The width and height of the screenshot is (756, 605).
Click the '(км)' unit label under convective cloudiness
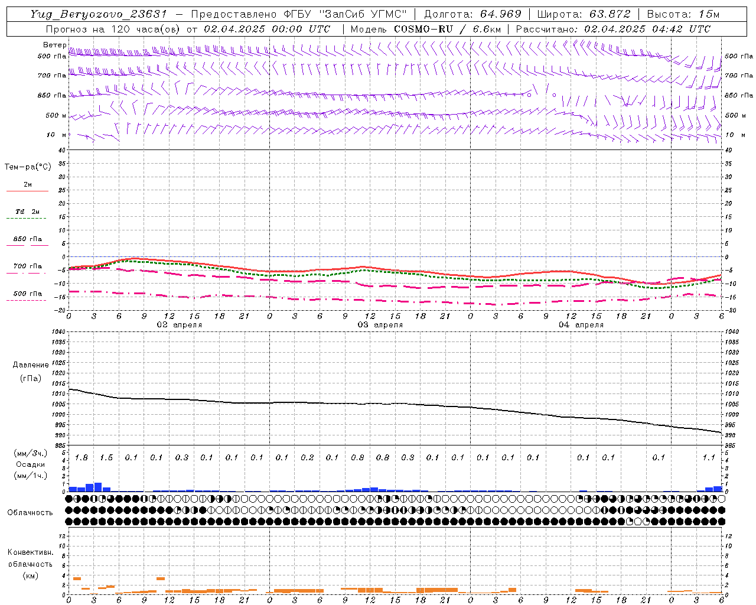(30, 575)
